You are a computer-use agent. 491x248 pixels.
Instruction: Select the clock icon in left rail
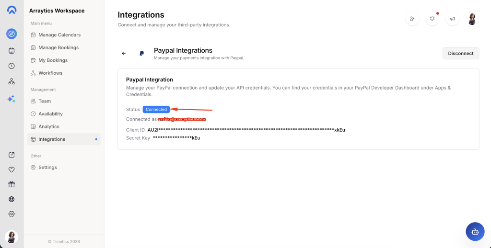coord(12,66)
